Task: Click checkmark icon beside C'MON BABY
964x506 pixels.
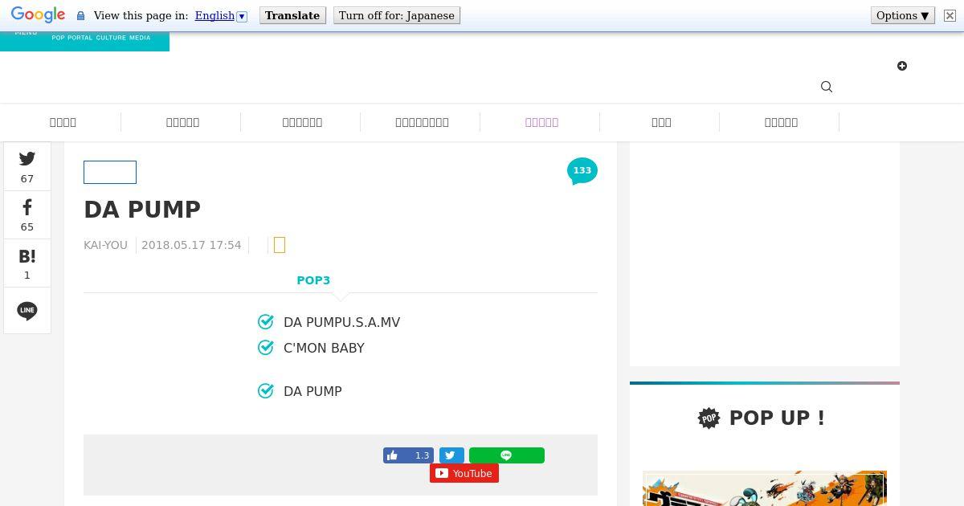Action: (x=266, y=348)
